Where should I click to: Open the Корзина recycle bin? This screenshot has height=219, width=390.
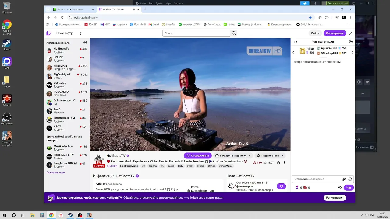pos(7,8)
